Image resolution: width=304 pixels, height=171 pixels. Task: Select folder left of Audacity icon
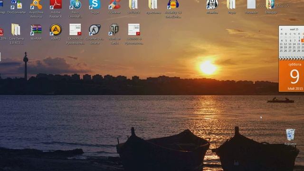tap(153, 7)
